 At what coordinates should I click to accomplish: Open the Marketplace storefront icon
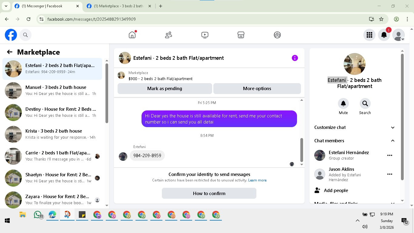pyautogui.click(x=241, y=35)
